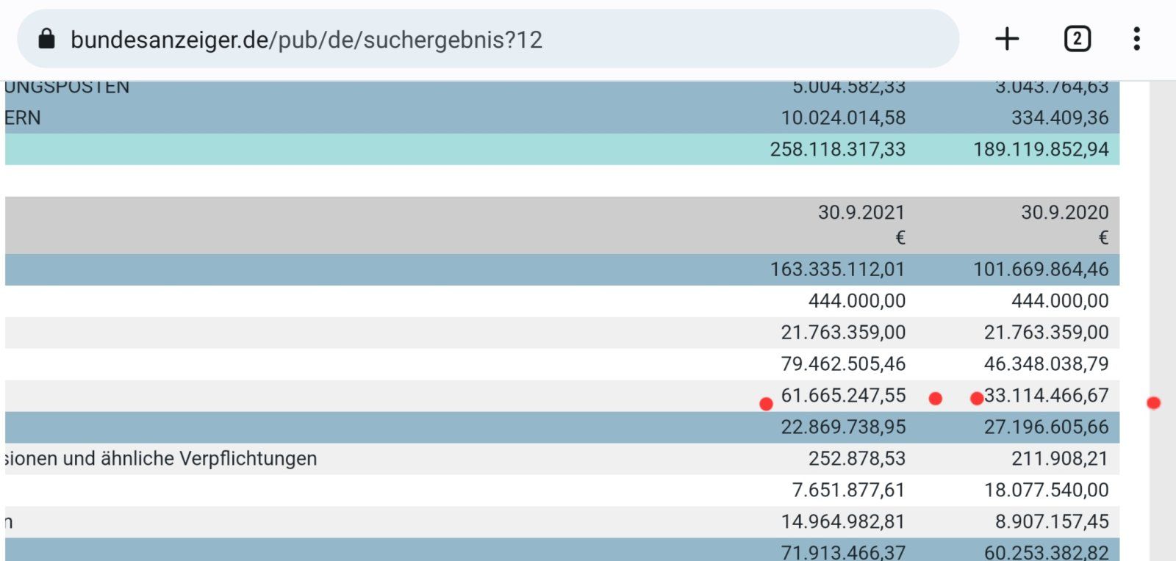The height and width of the screenshot is (561, 1176).
Task: Tap the lock icon for site info
Action: 46,38
